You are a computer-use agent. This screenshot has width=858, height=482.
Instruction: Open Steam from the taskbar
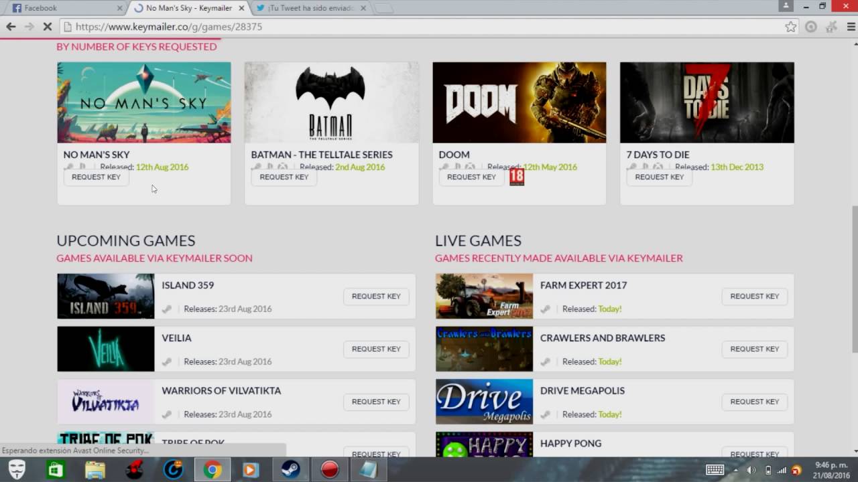tap(290, 470)
